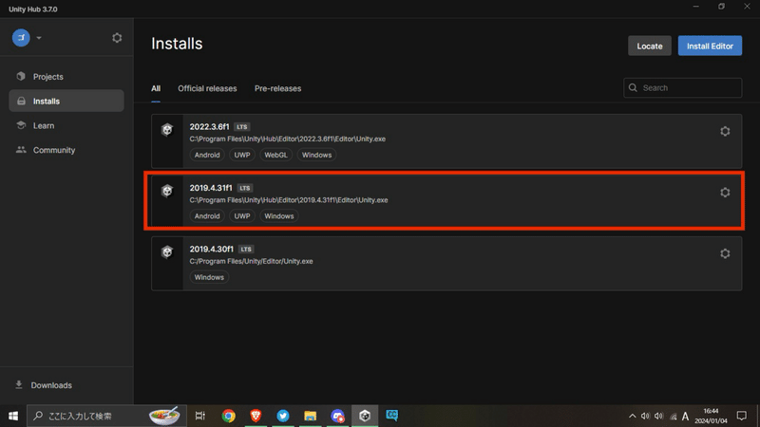
Task: Click UWP module tag on 2022.3.6f1
Action: click(242, 155)
